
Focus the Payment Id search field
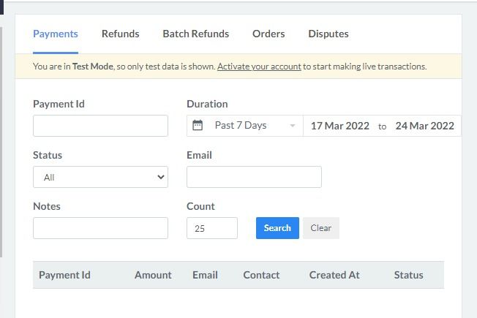[x=100, y=126]
